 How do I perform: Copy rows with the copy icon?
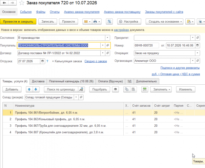pos(127,90)
